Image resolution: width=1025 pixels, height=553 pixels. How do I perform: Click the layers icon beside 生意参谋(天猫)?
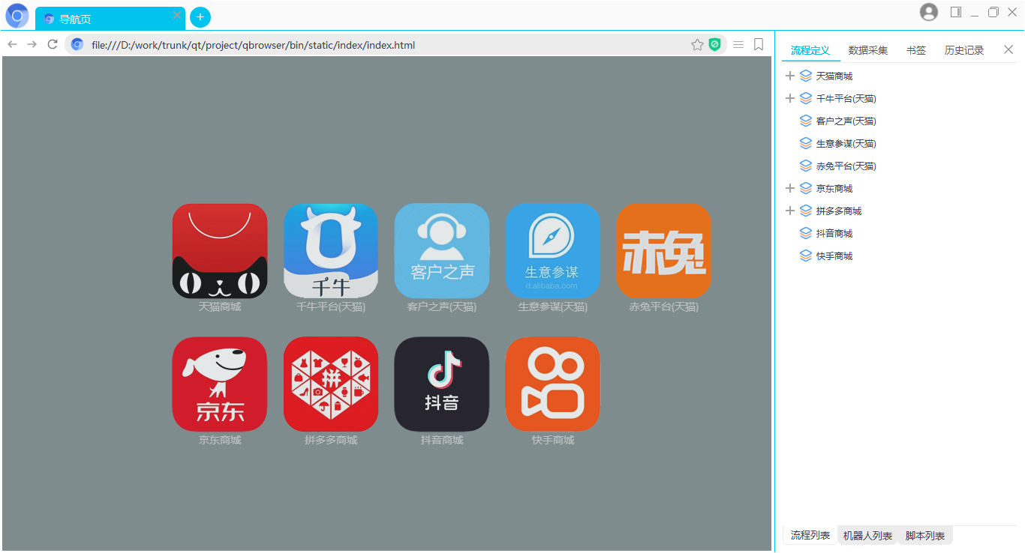click(806, 143)
